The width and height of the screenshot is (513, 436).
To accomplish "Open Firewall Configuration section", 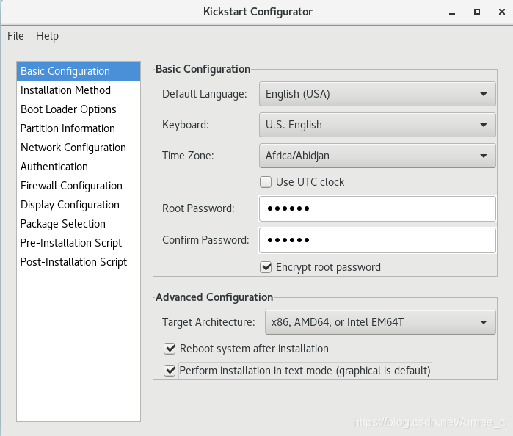I will pyautogui.click(x=79, y=186).
